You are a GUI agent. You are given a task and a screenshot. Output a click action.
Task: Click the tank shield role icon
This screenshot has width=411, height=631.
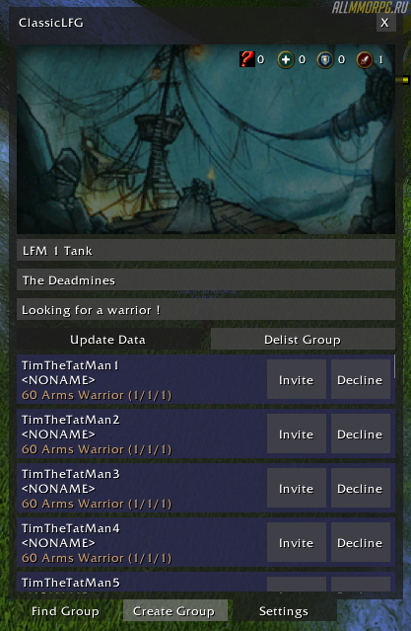point(324,60)
